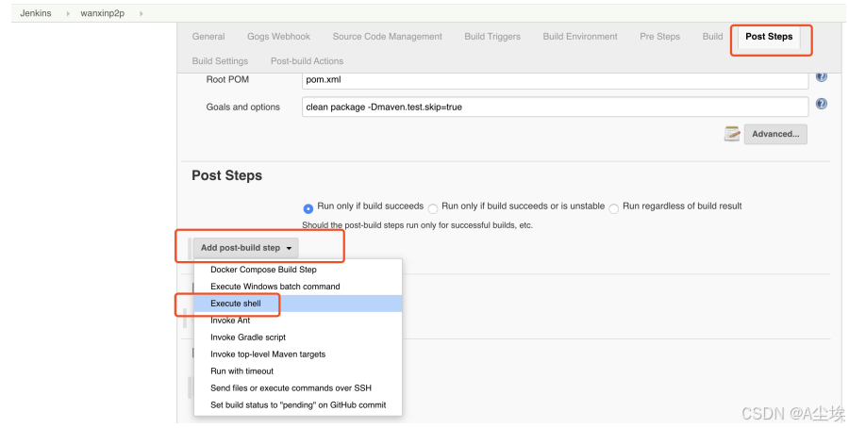Open the Add post-build step dropdown

pos(246,248)
